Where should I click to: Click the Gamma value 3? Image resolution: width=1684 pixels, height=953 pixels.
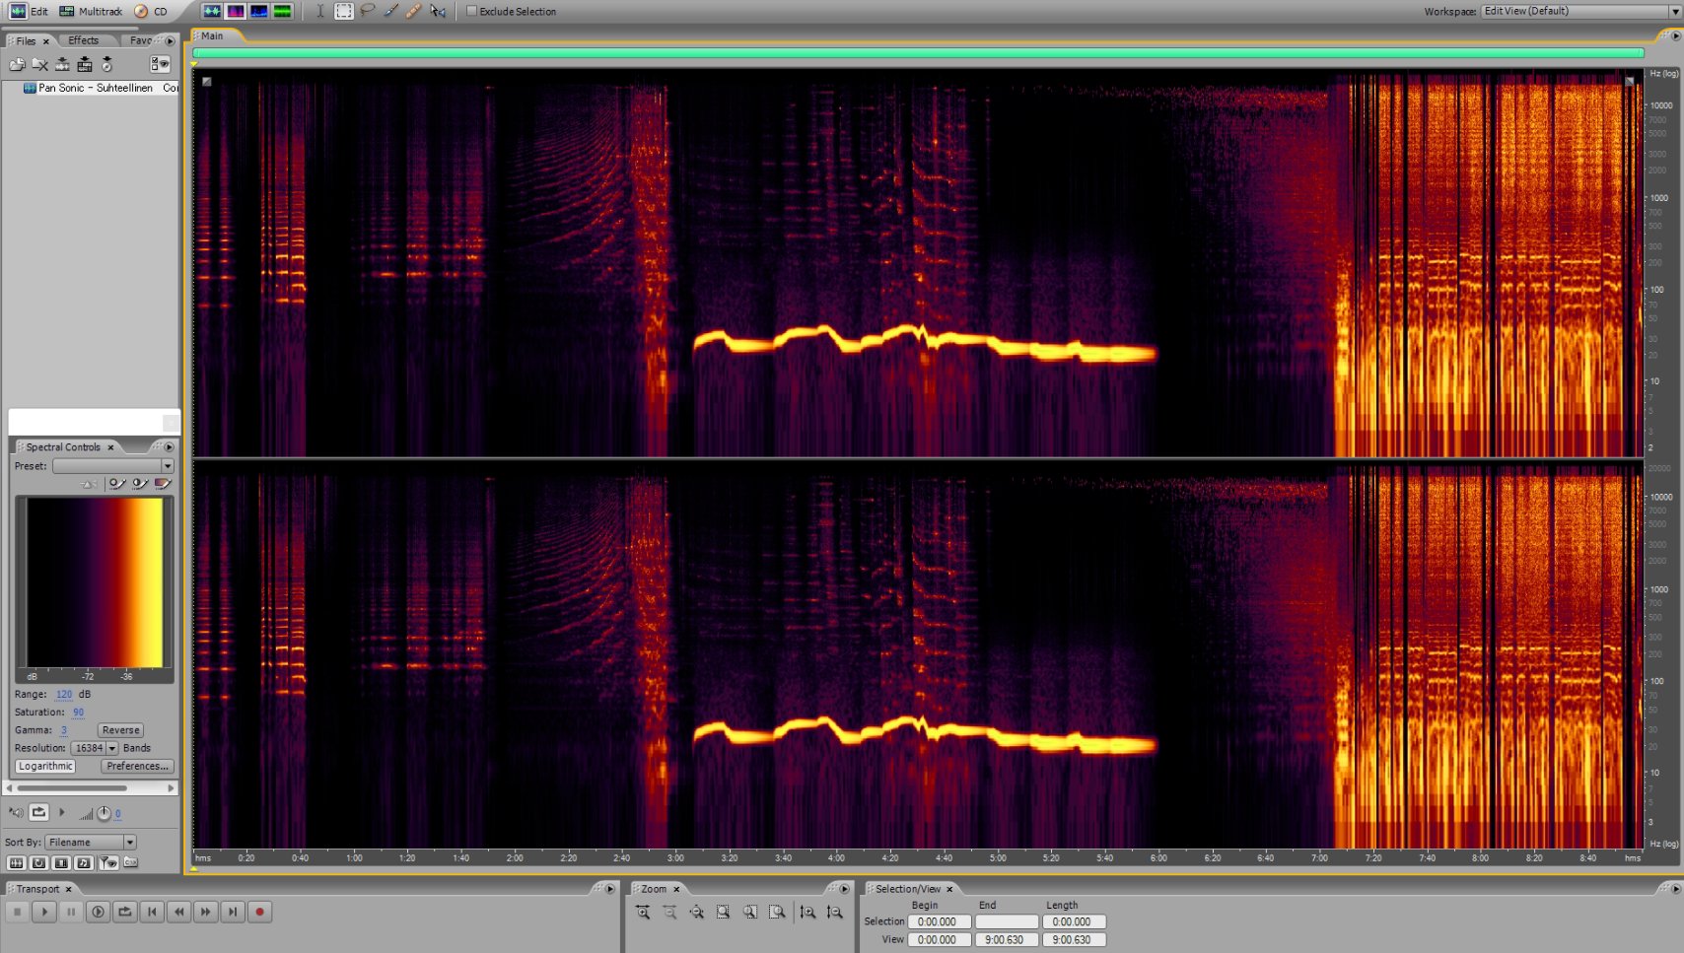tap(64, 730)
